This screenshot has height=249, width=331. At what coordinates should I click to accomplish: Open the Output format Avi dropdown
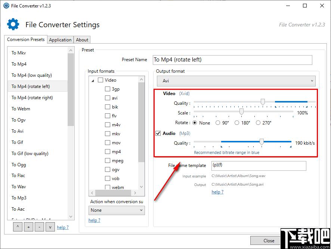pyautogui.click(x=236, y=81)
